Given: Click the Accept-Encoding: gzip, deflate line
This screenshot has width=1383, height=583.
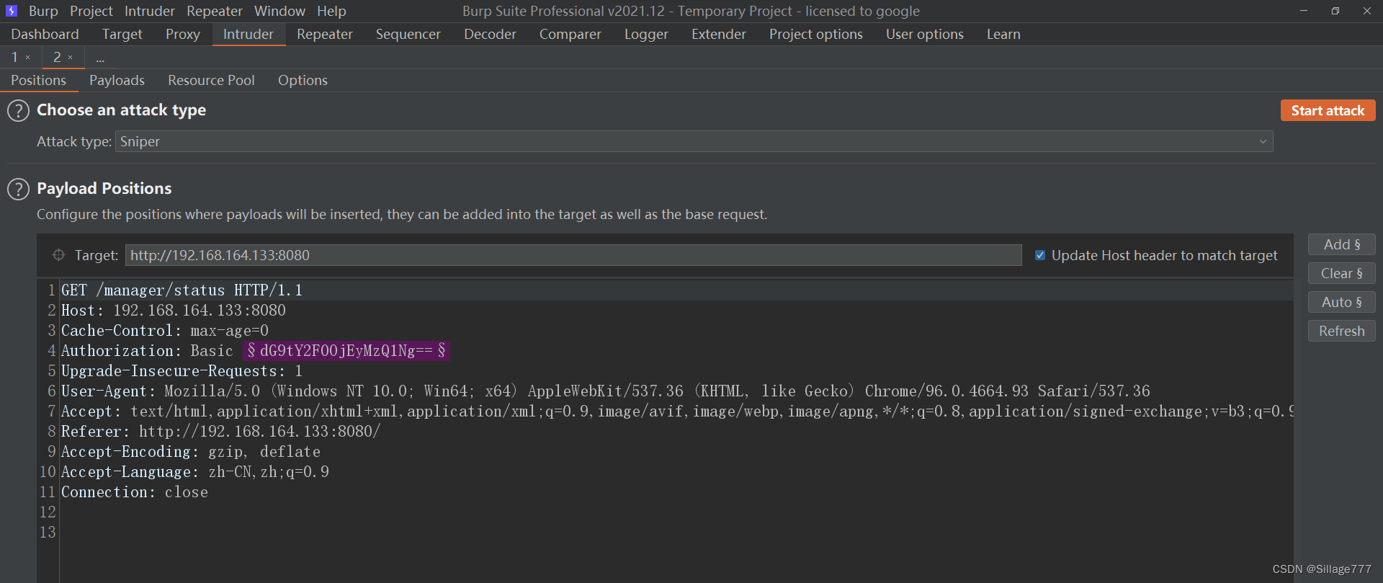Looking at the screenshot, I should pyautogui.click(x=191, y=452).
